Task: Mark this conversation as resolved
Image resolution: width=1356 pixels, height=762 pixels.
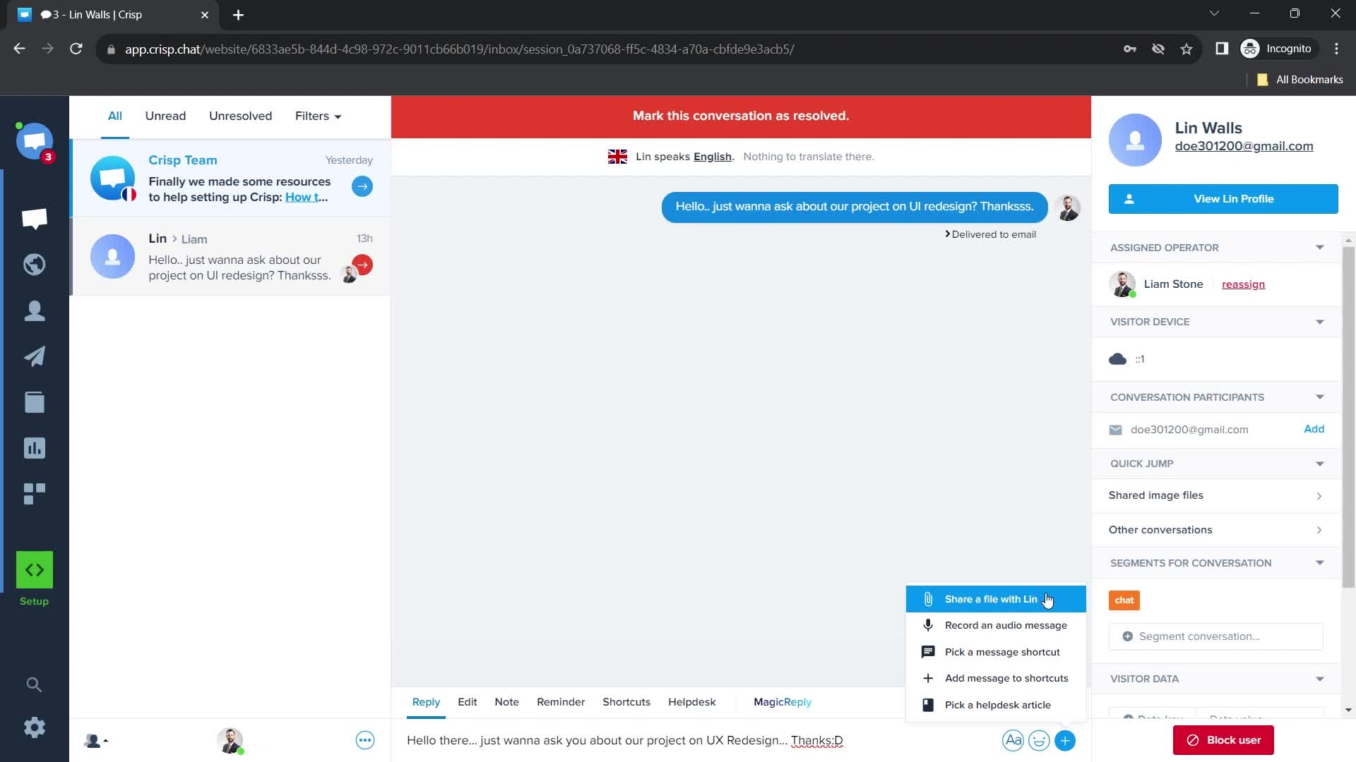Action: (x=740, y=116)
